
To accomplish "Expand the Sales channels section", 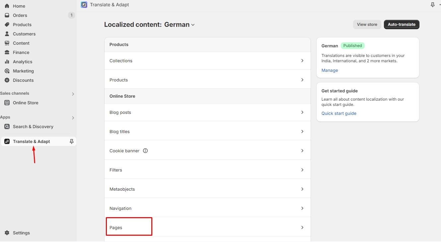I will pyautogui.click(x=73, y=94).
